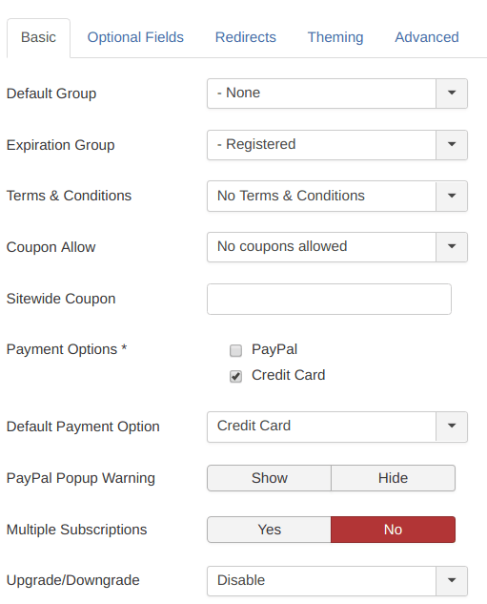Image resolution: width=487 pixels, height=604 pixels.
Task: Choose Yes for Multiple Subscriptions
Action: (270, 530)
